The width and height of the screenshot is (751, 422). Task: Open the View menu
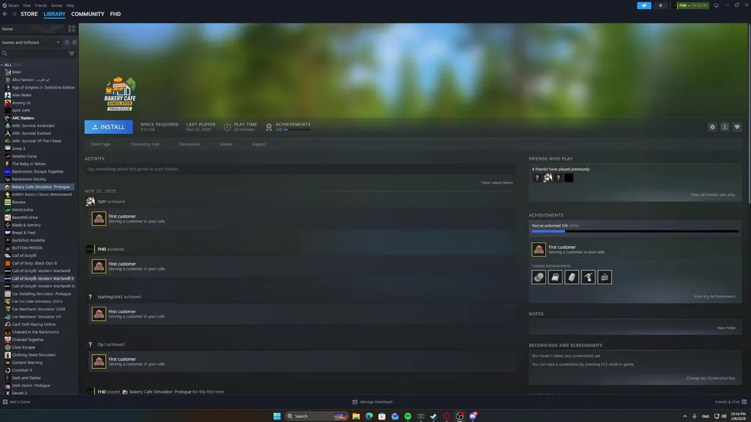[27, 5]
